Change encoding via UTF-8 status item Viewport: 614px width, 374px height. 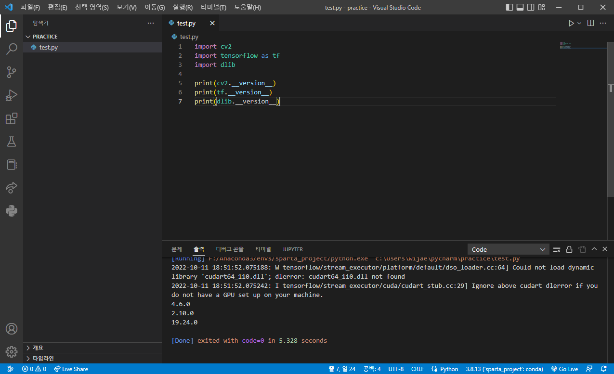pyautogui.click(x=396, y=369)
